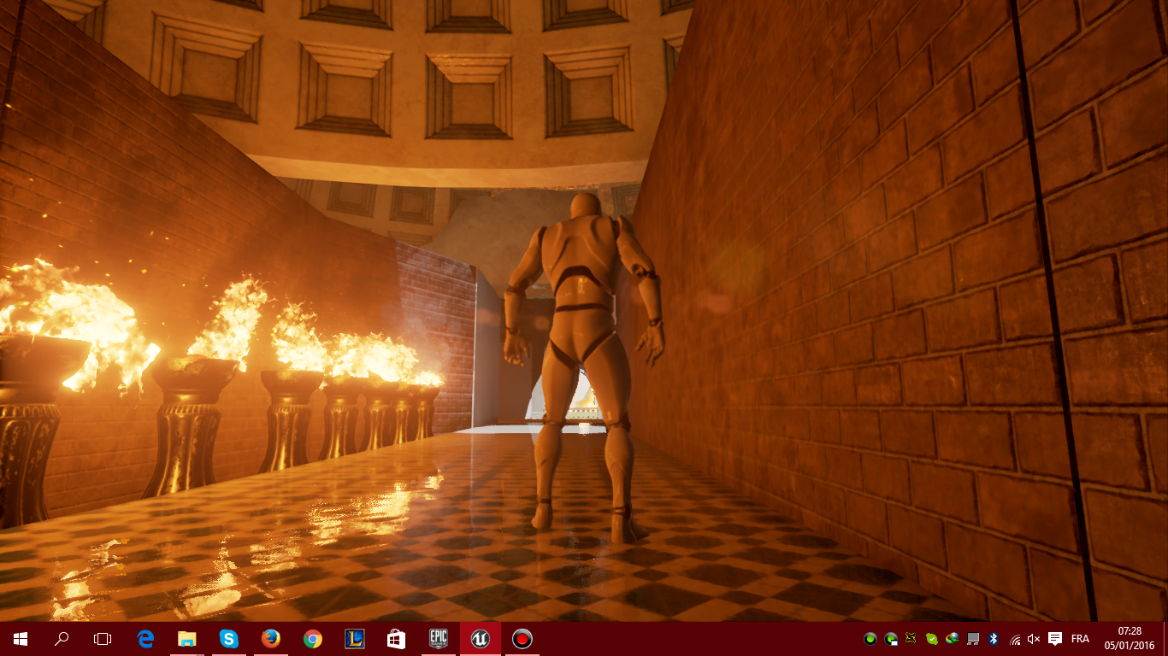
Task: Click the green circle with monitor tray icon
Action: tap(891, 639)
